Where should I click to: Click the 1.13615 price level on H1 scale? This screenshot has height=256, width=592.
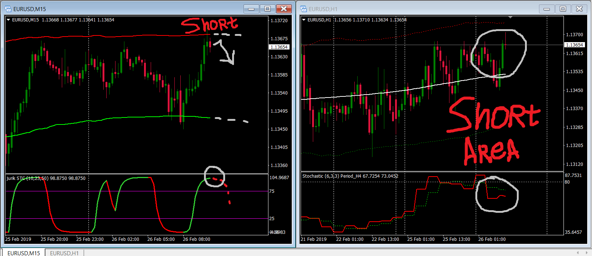tap(575, 54)
